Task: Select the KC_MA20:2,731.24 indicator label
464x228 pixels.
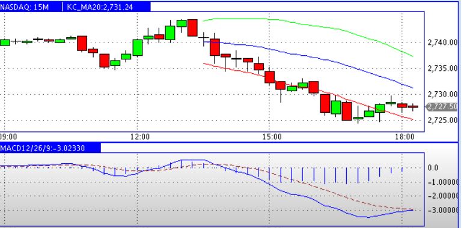Action: pyautogui.click(x=100, y=7)
